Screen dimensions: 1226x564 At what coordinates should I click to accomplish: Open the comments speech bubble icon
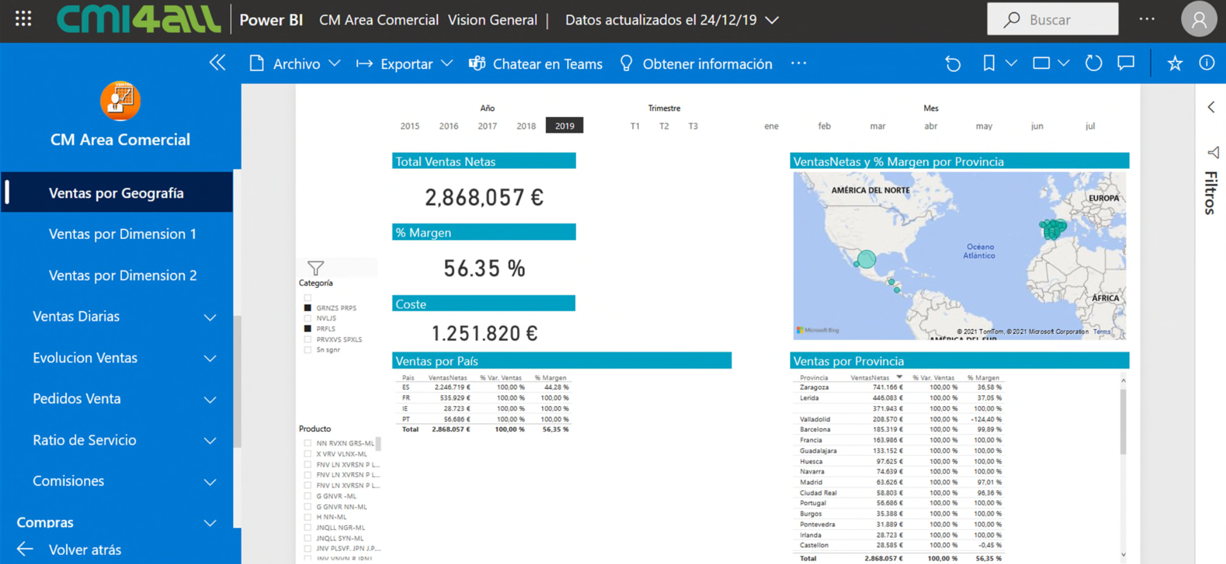(1125, 63)
